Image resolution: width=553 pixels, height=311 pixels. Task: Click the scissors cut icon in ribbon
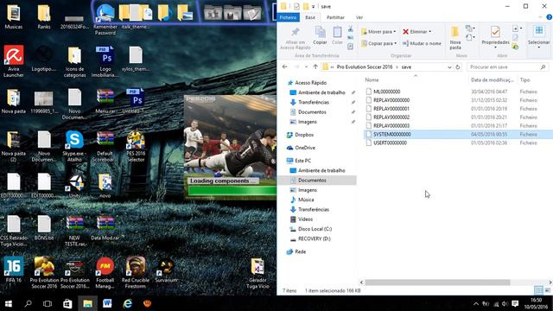point(350,29)
